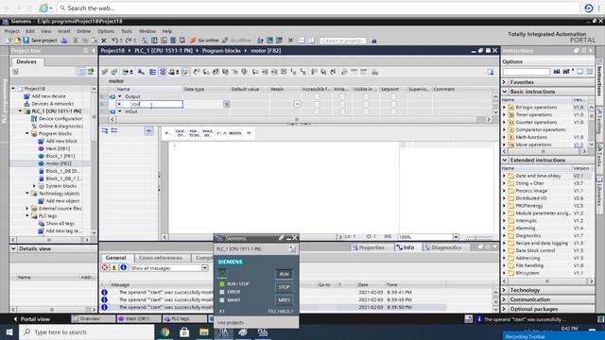605x340 pixels.
Task: Click STOP button in PLC simulator window
Action: 284,287
